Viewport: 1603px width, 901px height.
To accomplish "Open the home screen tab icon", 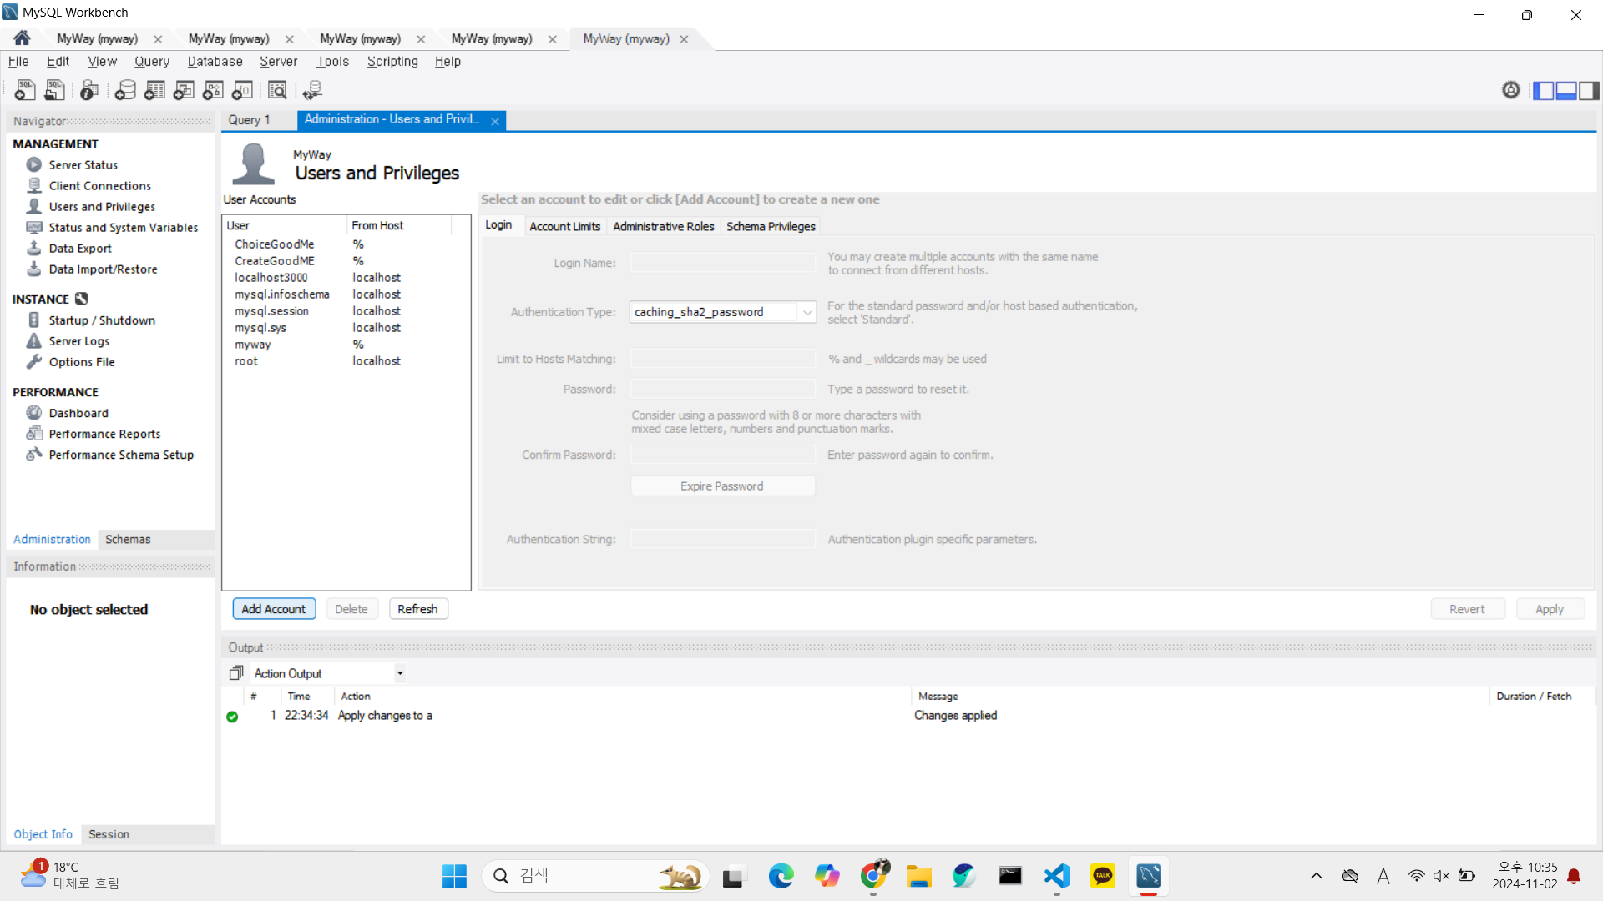I will (x=22, y=38).
